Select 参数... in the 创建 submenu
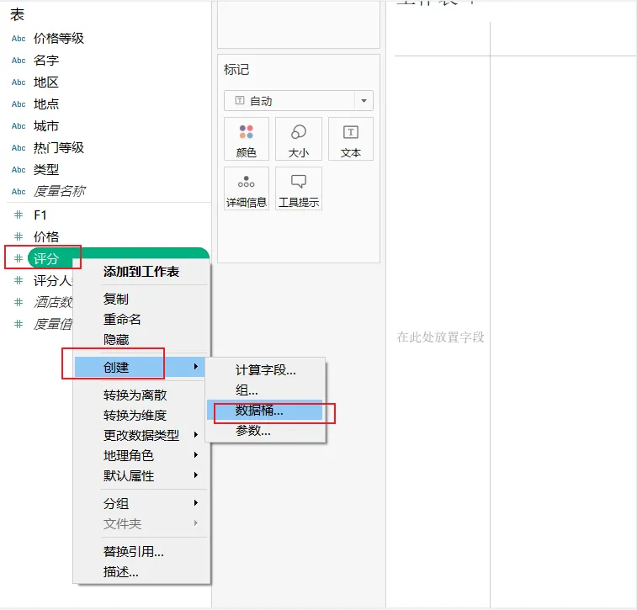 pyautogui.click(x=265, y=431)
